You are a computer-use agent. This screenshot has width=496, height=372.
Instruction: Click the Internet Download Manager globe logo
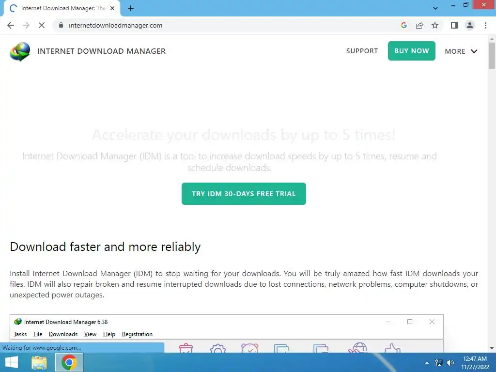20,51
